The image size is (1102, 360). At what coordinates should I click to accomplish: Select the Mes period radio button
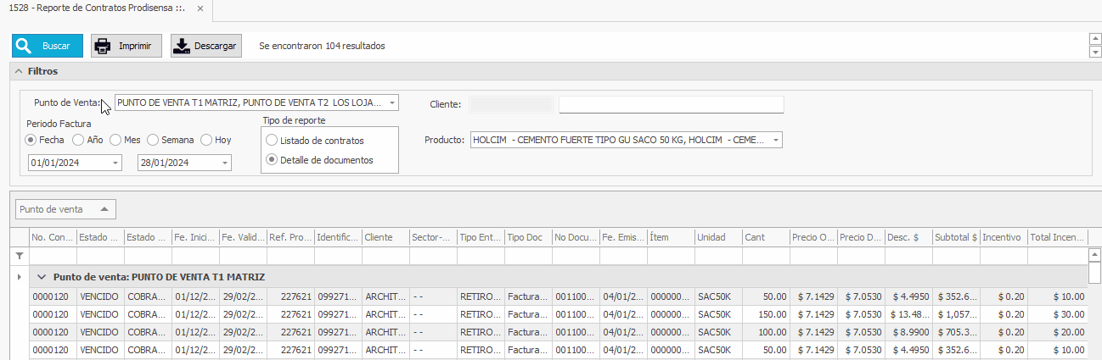pos(115,140)
